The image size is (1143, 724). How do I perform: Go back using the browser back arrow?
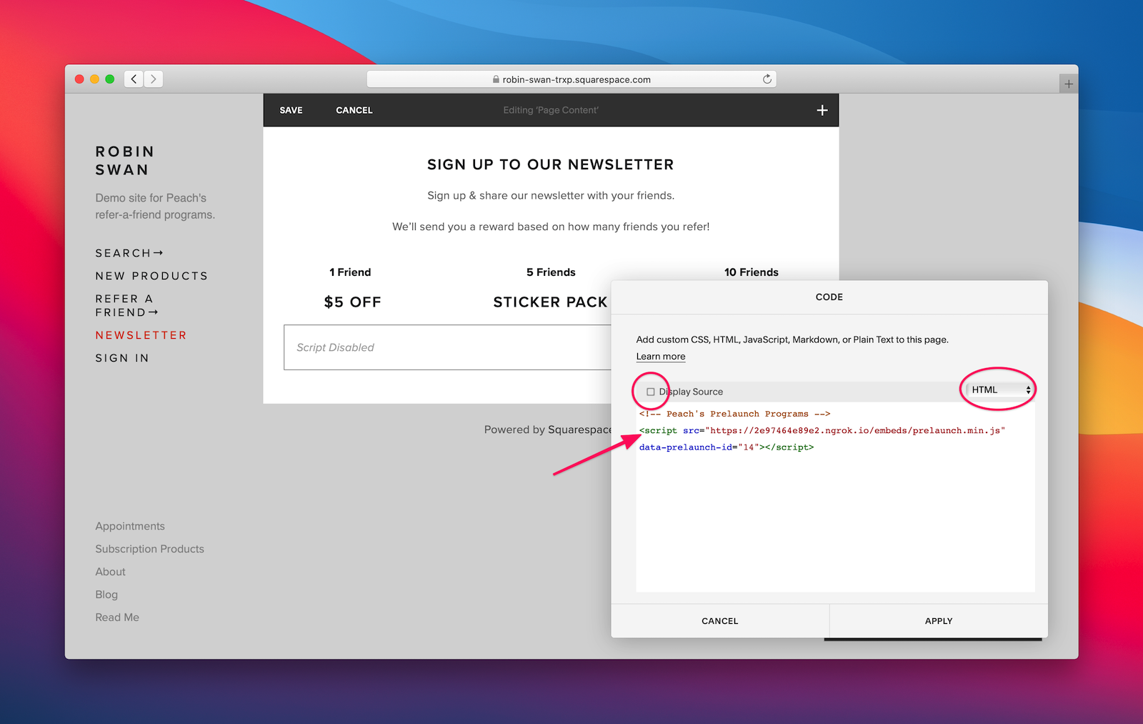134,79
